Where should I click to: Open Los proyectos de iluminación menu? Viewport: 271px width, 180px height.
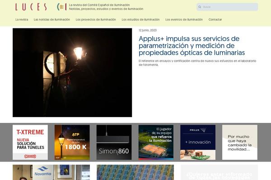(96, 20)
